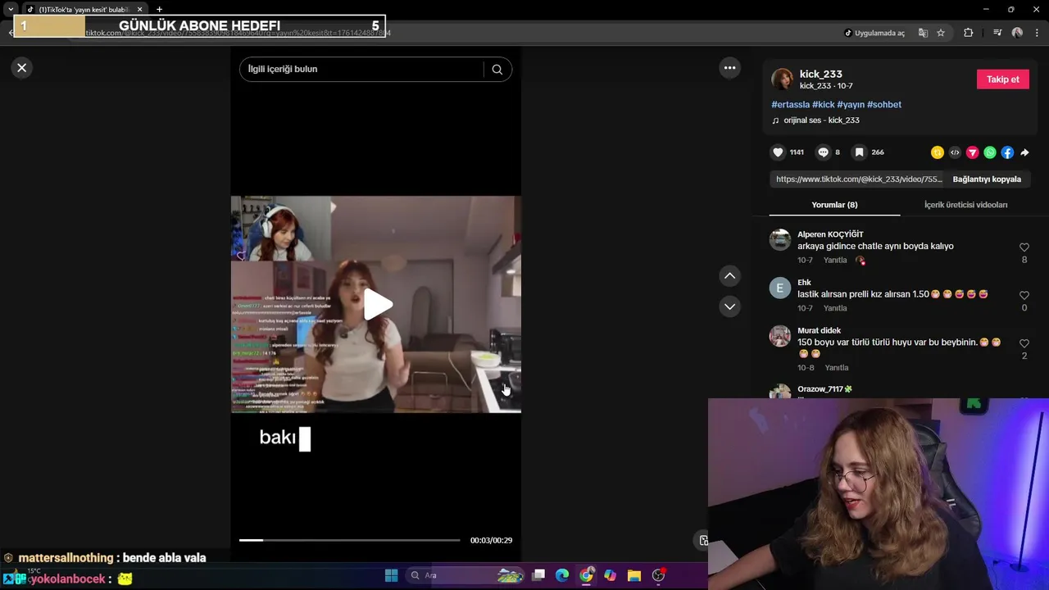1049x590 pixels.
Task: Reply to Murat didek's comment via 'Yanıtla'
Action: (837, 368)
